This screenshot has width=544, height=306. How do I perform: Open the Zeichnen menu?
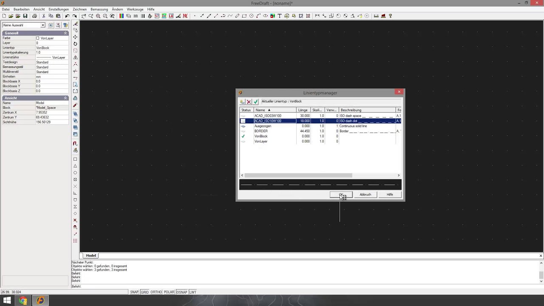coord(79,9)
